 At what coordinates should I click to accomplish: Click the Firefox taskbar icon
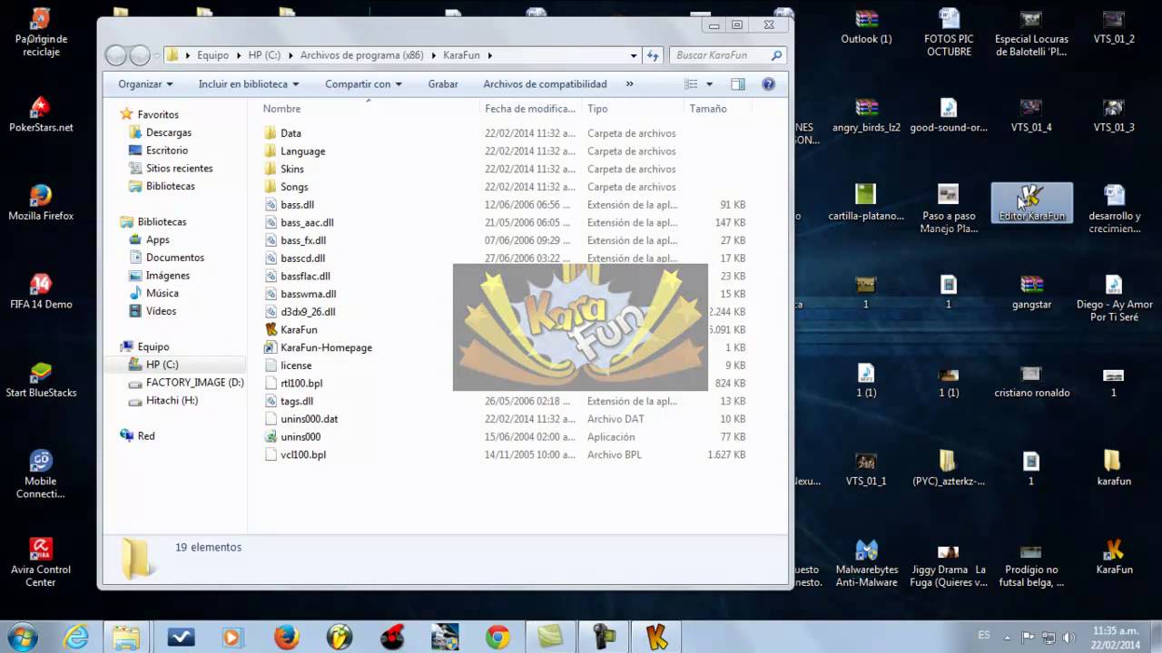(286, 637)
